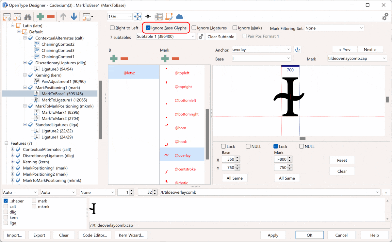Click the Apply button

tap(273, 235)
